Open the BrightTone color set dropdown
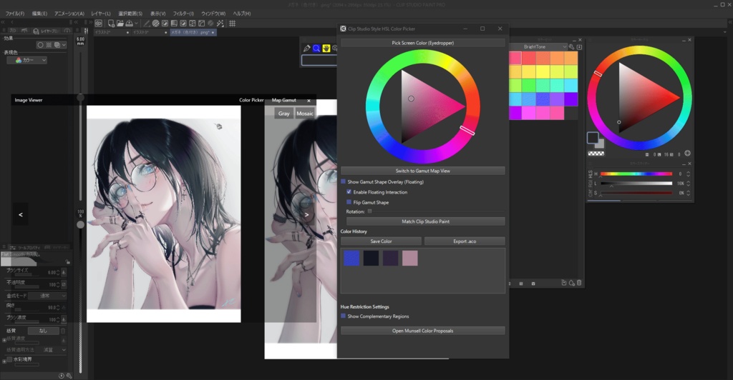Viewport: 733px width, 380px height. 538,46
